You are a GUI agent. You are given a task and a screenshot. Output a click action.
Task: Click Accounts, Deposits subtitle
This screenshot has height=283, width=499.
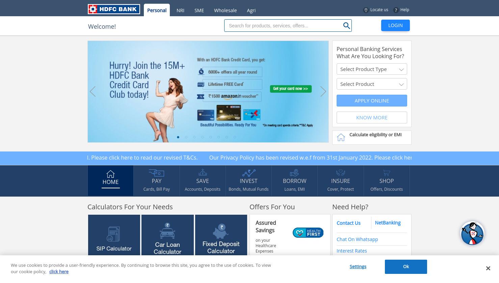pyautogui.click(x=203, y=189)
